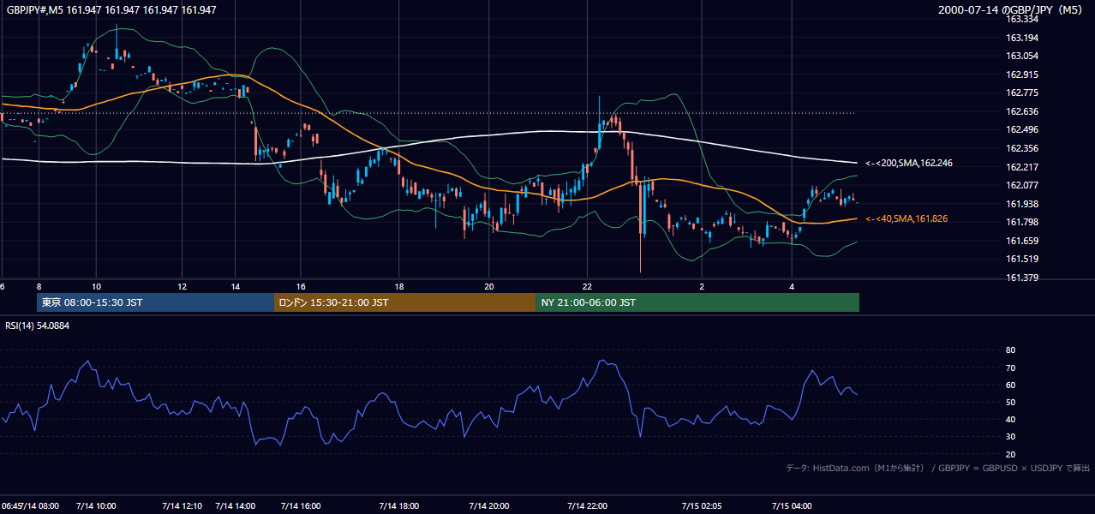This screenshot has width=1095, height=514.
Task: Click hour label 22 under price chart
Action: click(587, 286)
